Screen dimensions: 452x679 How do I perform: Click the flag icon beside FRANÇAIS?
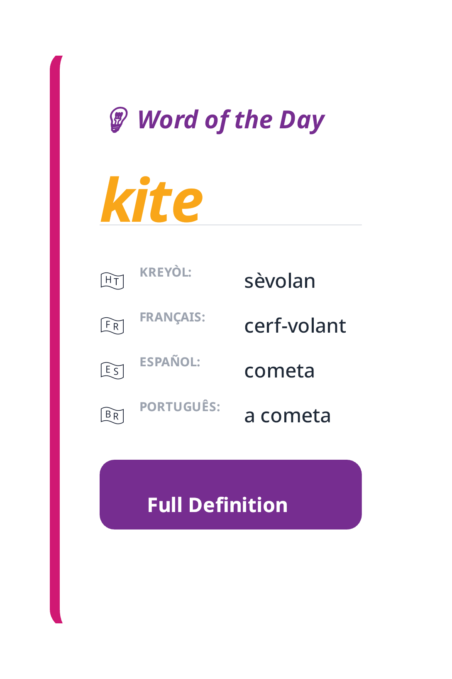click(x=111, y=326)
